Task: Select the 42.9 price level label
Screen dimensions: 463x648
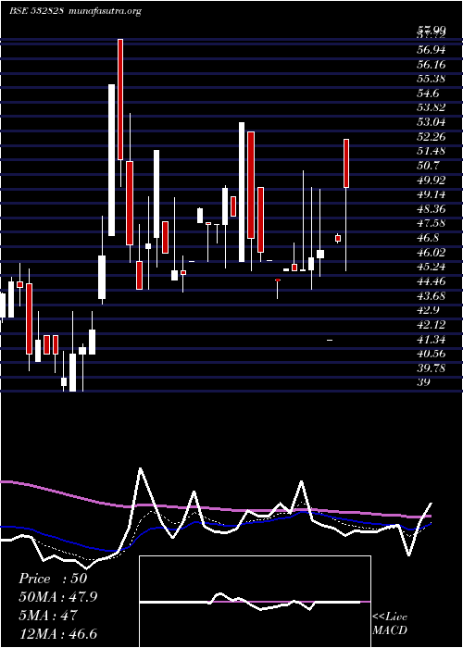Action: pos(428,310)
